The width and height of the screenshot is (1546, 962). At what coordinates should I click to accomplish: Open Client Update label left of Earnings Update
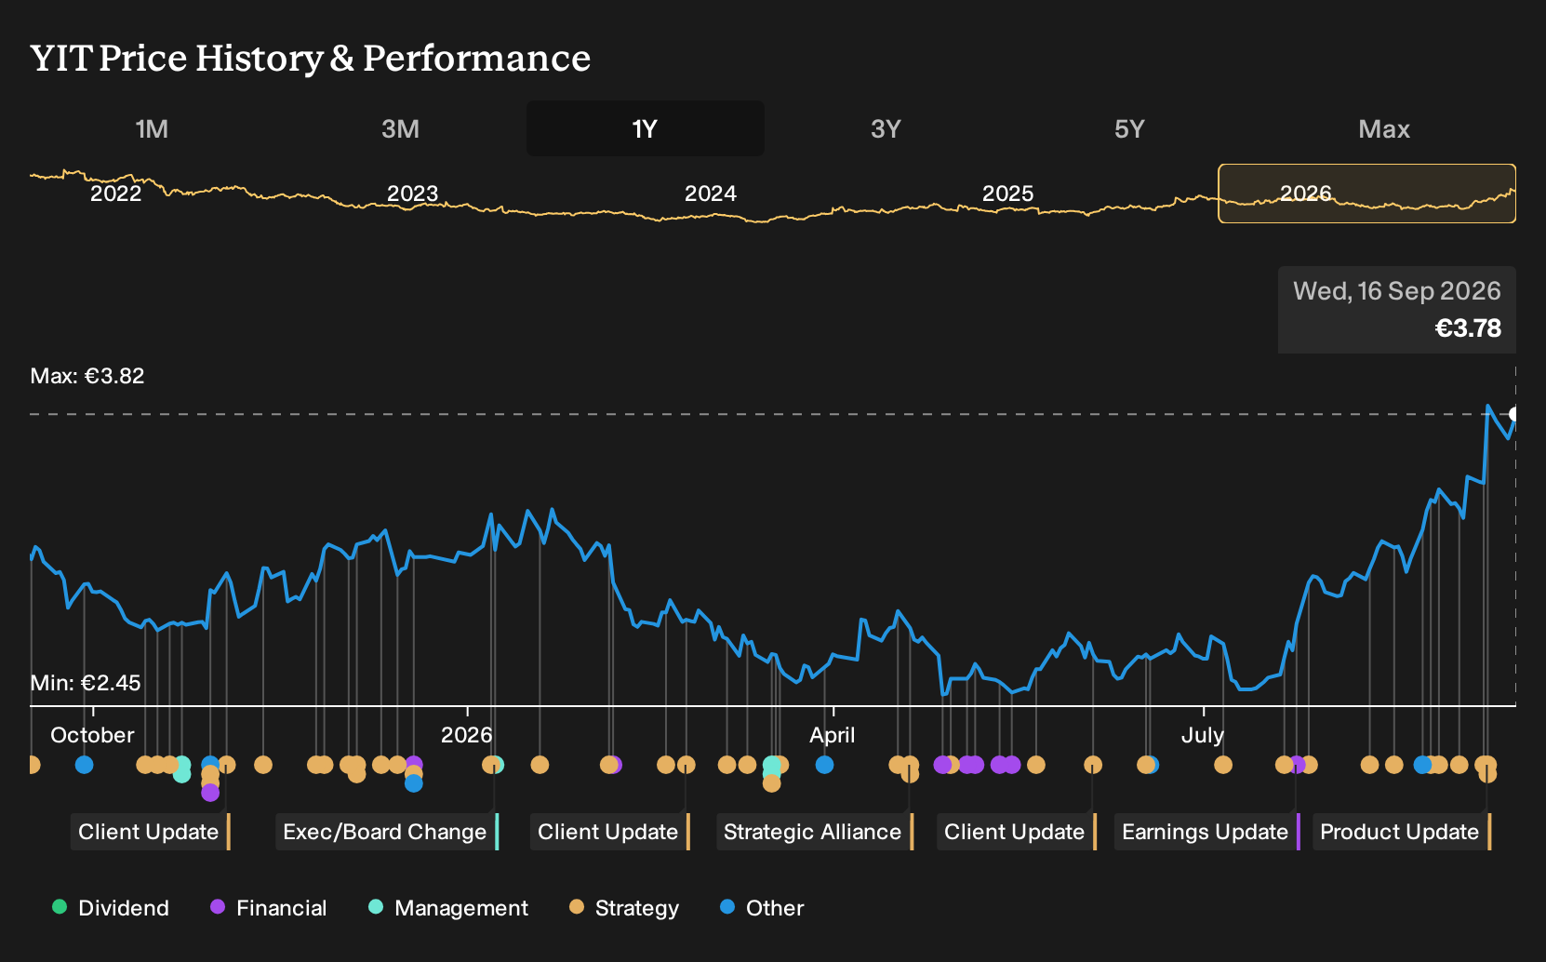(1017, 832)
